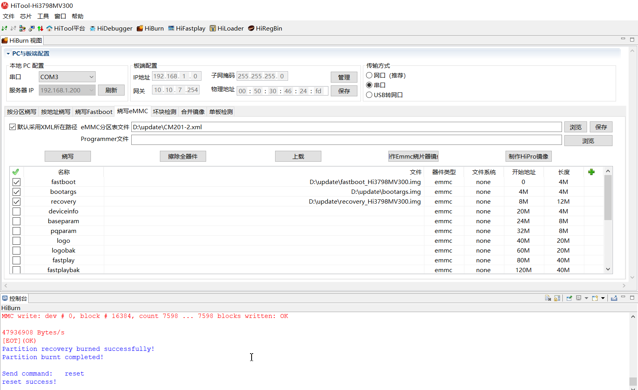This screenshot has width=638, height=390.
Task: Open the 服务器 IP dropdown
Action: click(x=67, y=90)
